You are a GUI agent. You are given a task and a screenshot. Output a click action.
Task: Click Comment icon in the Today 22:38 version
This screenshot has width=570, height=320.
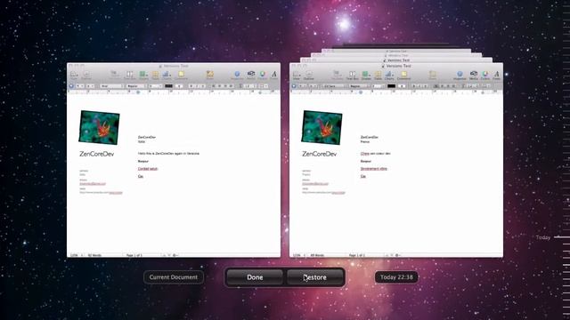coord(403,75)
